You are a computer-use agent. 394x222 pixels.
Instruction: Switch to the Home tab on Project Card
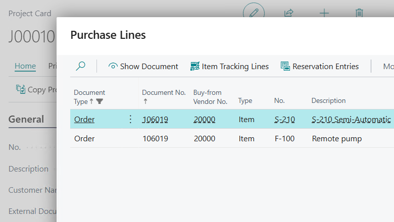(25, 66)
